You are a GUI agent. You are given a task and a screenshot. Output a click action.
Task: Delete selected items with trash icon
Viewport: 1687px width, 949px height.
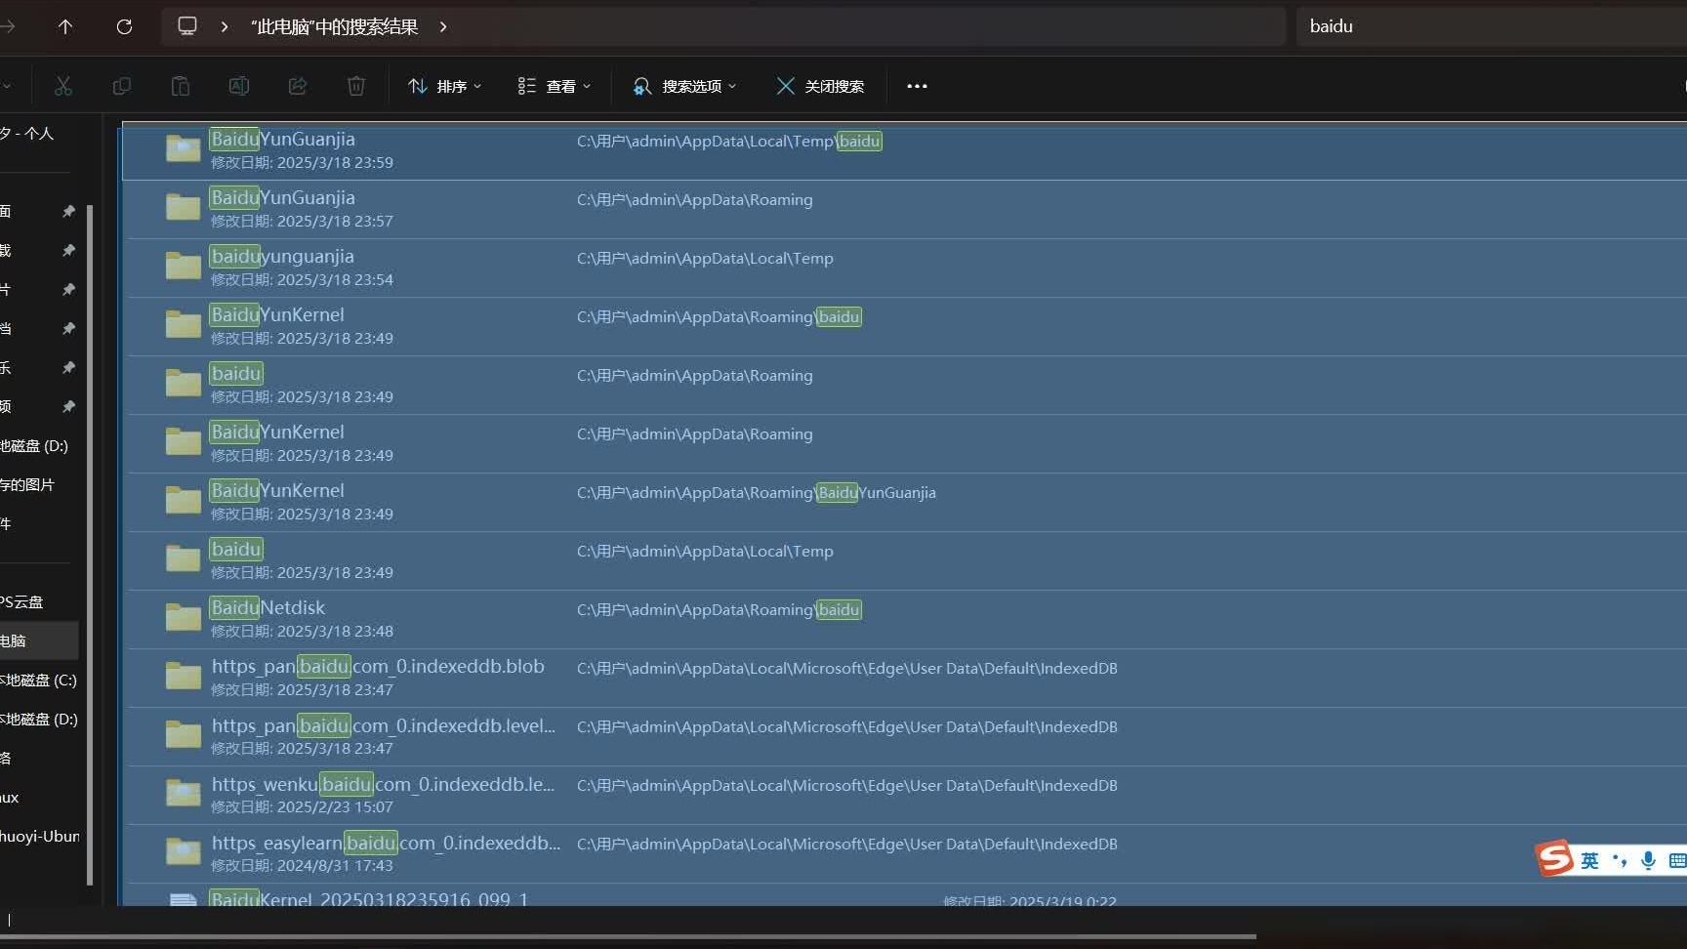coord(356,86)
